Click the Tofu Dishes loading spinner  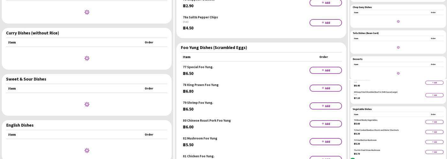[398, 47]
